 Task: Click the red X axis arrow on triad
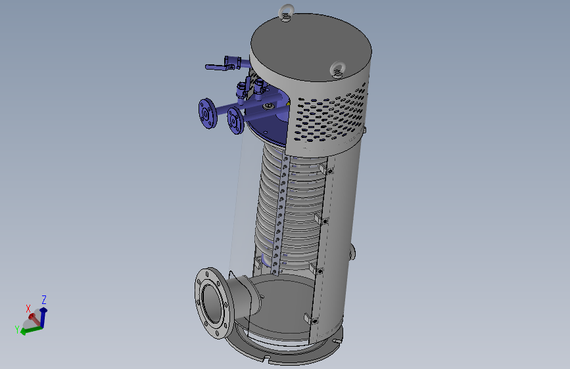pos(35,318)
